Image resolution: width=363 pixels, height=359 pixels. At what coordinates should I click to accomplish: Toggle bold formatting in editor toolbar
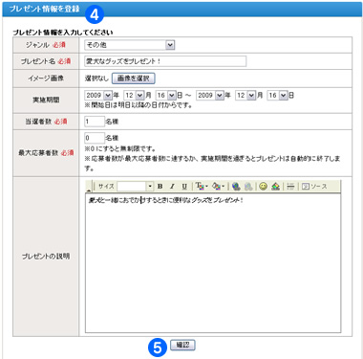160,187
